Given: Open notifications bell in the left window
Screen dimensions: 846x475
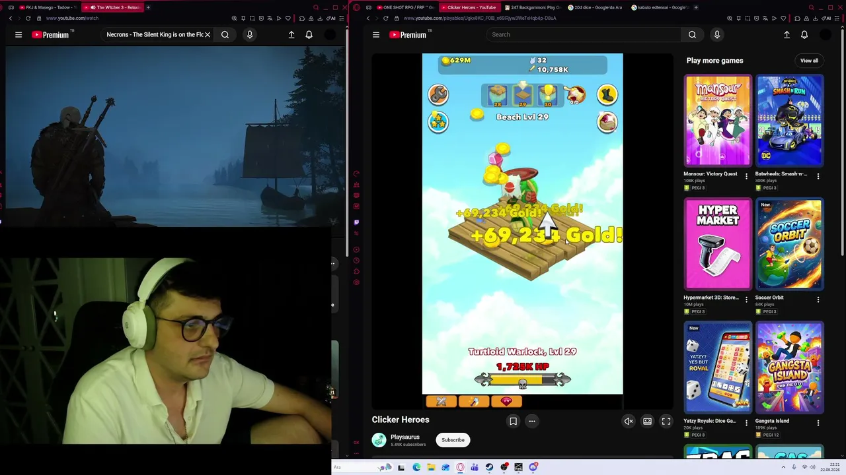Looking at the screenshot, I should 309,34.
